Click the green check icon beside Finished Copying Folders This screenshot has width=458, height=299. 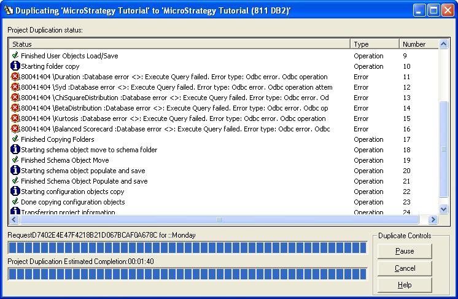[15, 139]
